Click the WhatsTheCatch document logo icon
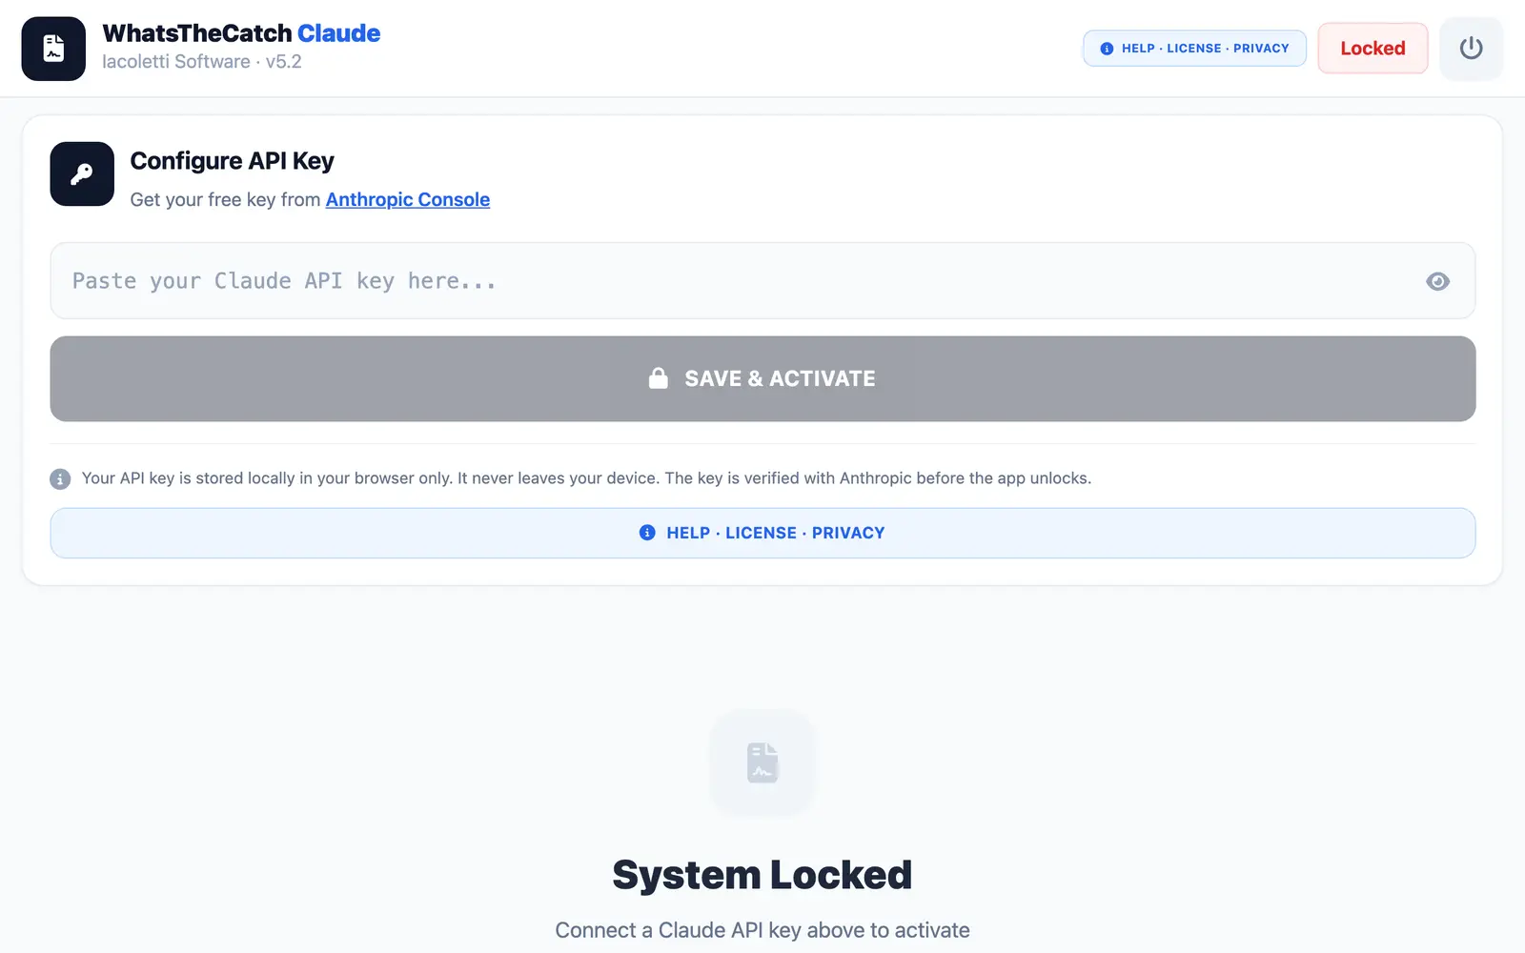 click(x=53, y=49)
